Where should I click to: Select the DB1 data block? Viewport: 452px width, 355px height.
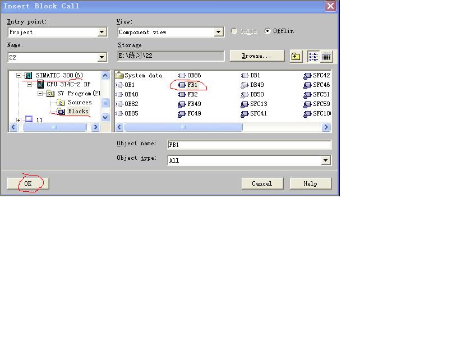click(251, 75)
